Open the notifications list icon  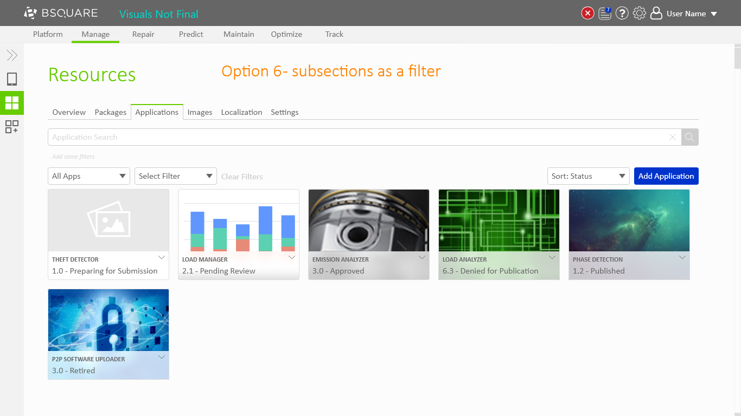(605, 14)
